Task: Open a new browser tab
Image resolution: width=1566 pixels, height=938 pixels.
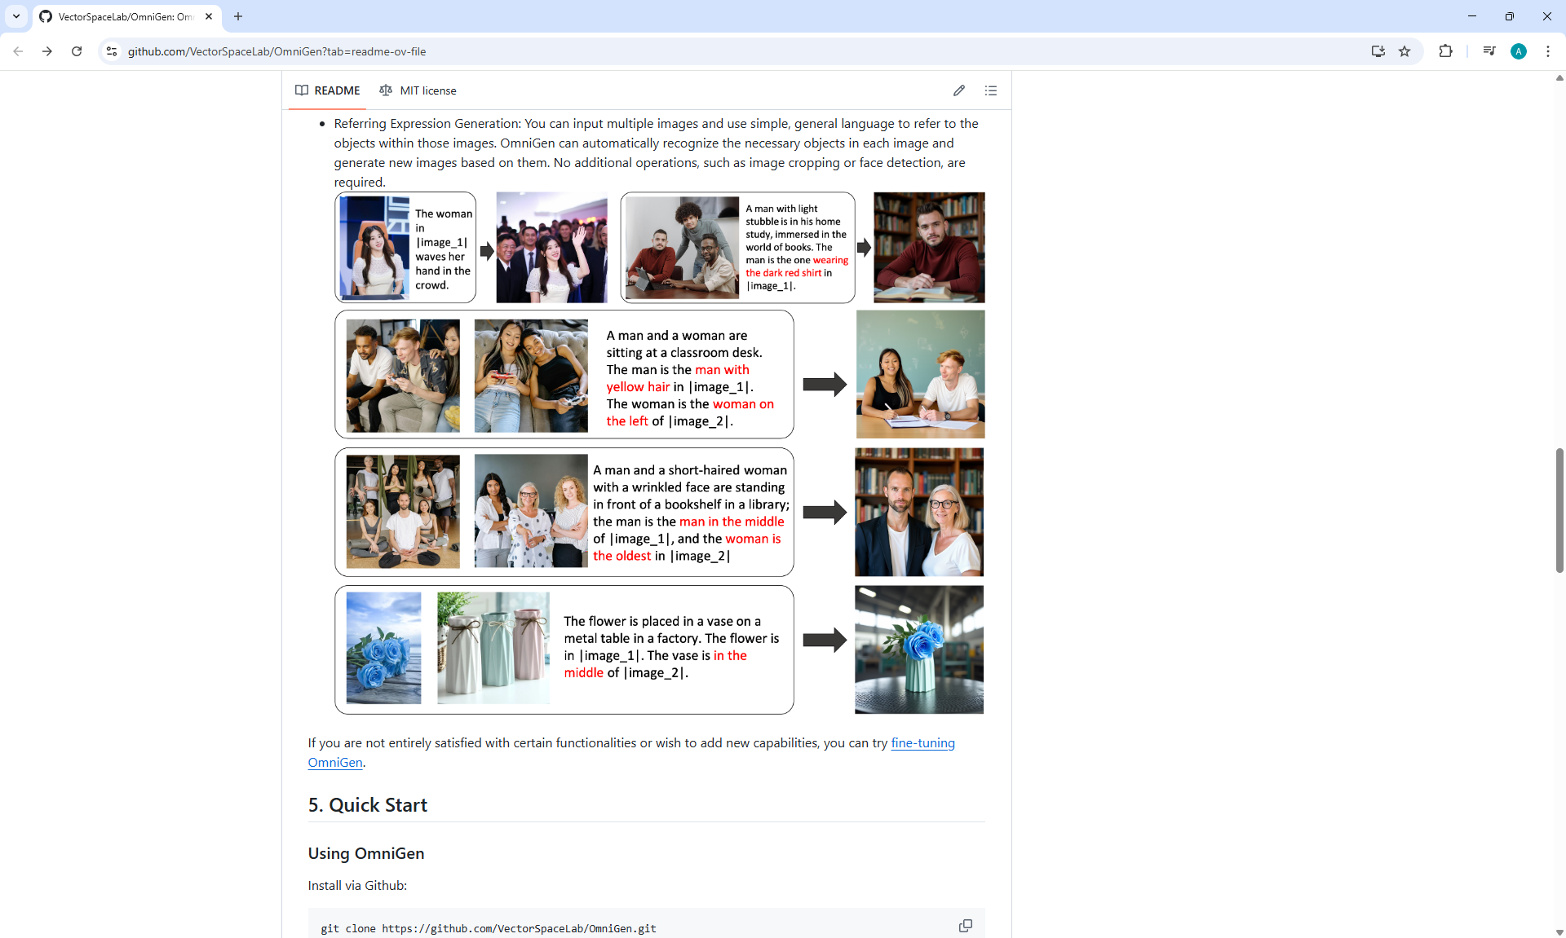Action: click(x=238, y=16)
